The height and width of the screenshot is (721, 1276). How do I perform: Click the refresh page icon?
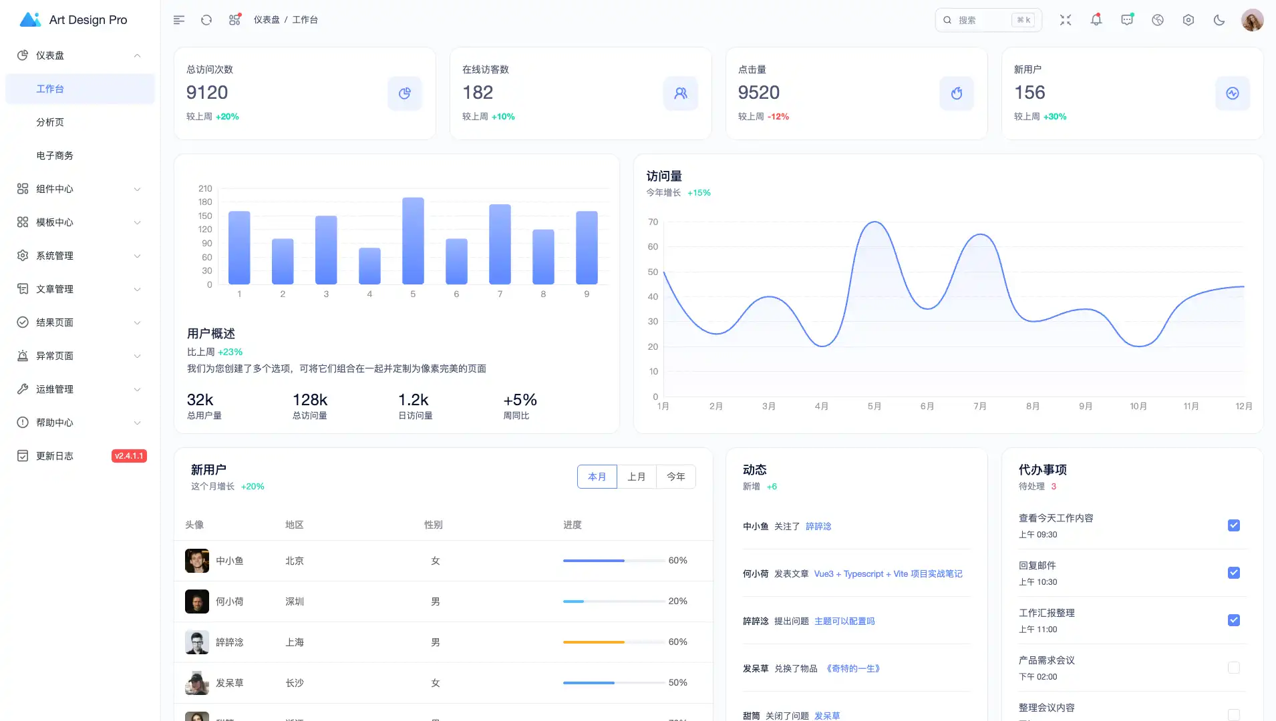(206, 20)
